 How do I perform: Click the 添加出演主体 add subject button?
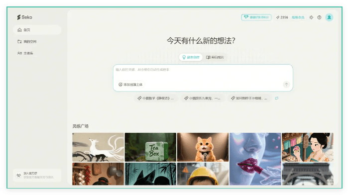[130, 85]
